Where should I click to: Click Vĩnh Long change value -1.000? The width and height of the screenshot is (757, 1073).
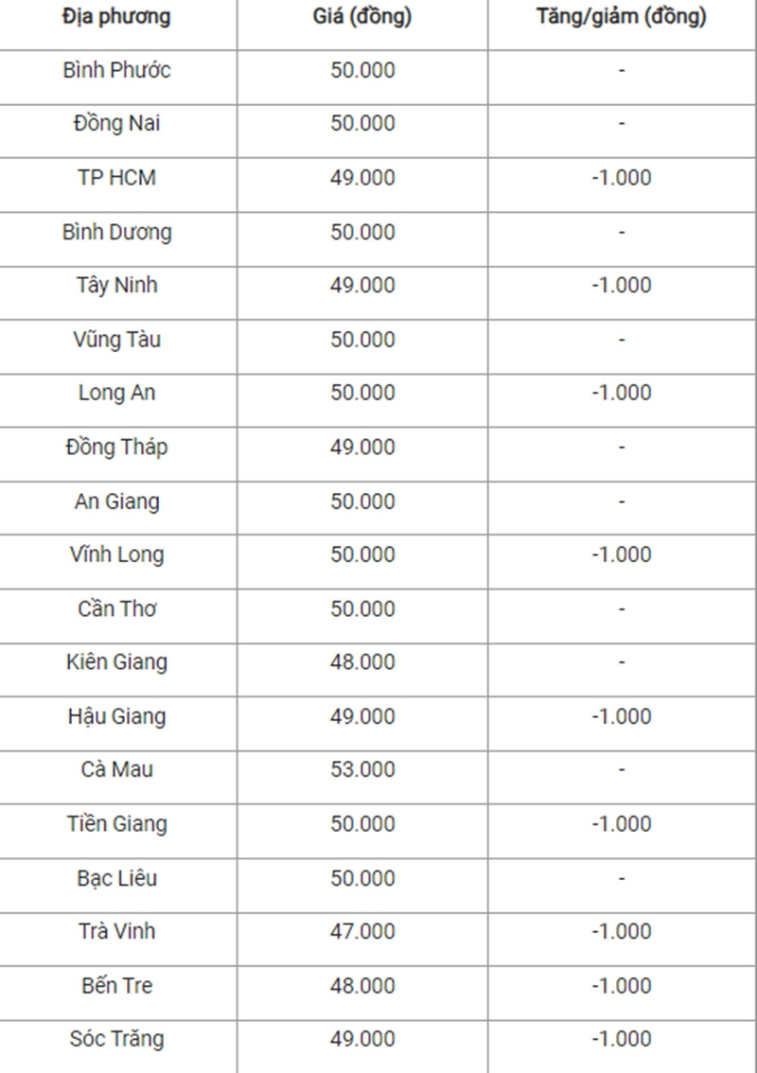tap(622, 554)
